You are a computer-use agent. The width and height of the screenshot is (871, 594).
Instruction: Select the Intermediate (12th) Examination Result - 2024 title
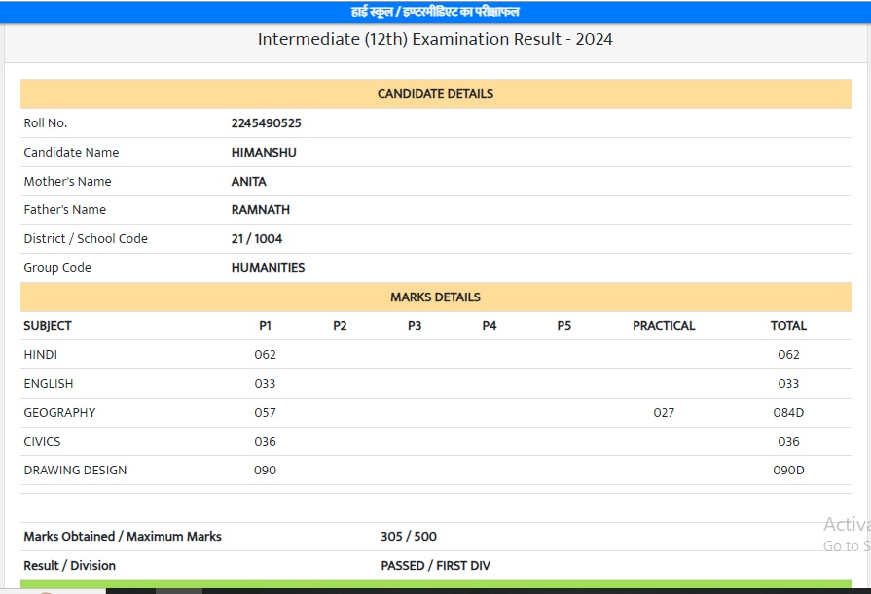click(435, 40)
